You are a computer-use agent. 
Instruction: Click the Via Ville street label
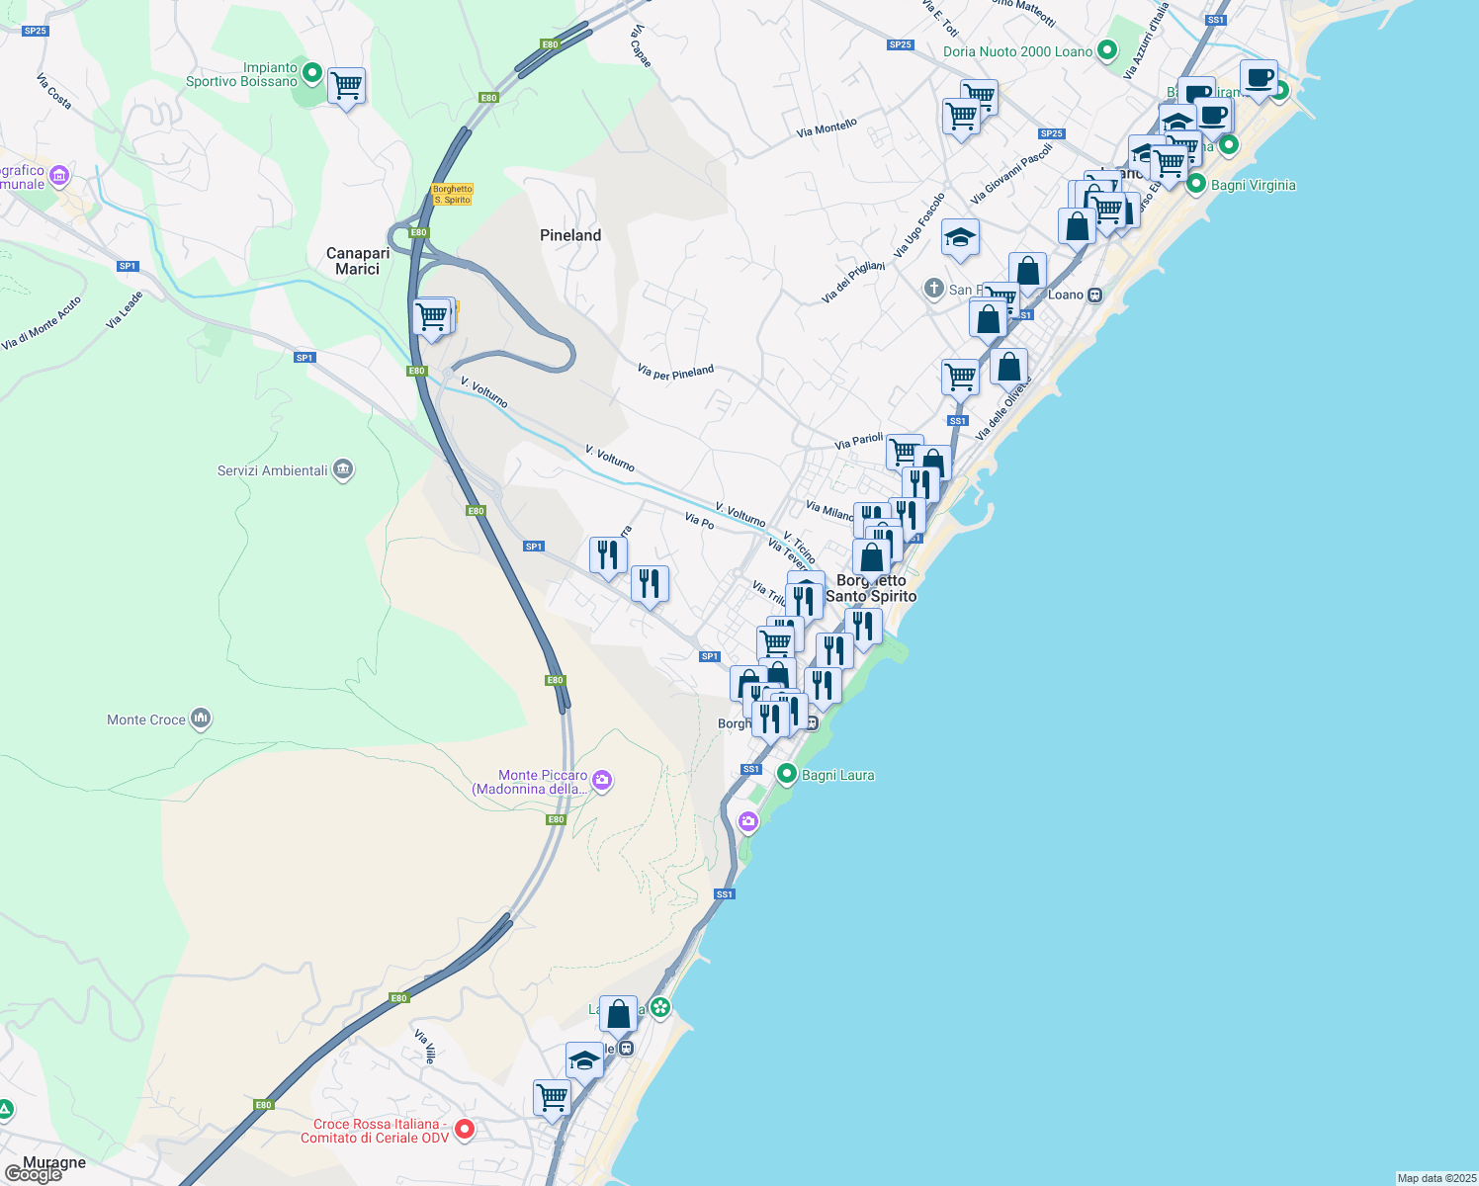(x=424, y=1046)
